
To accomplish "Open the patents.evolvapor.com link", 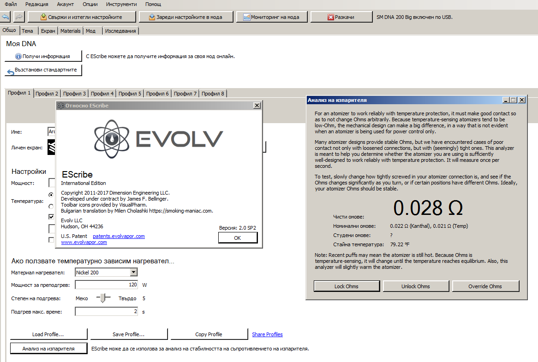I will point(119,236).
